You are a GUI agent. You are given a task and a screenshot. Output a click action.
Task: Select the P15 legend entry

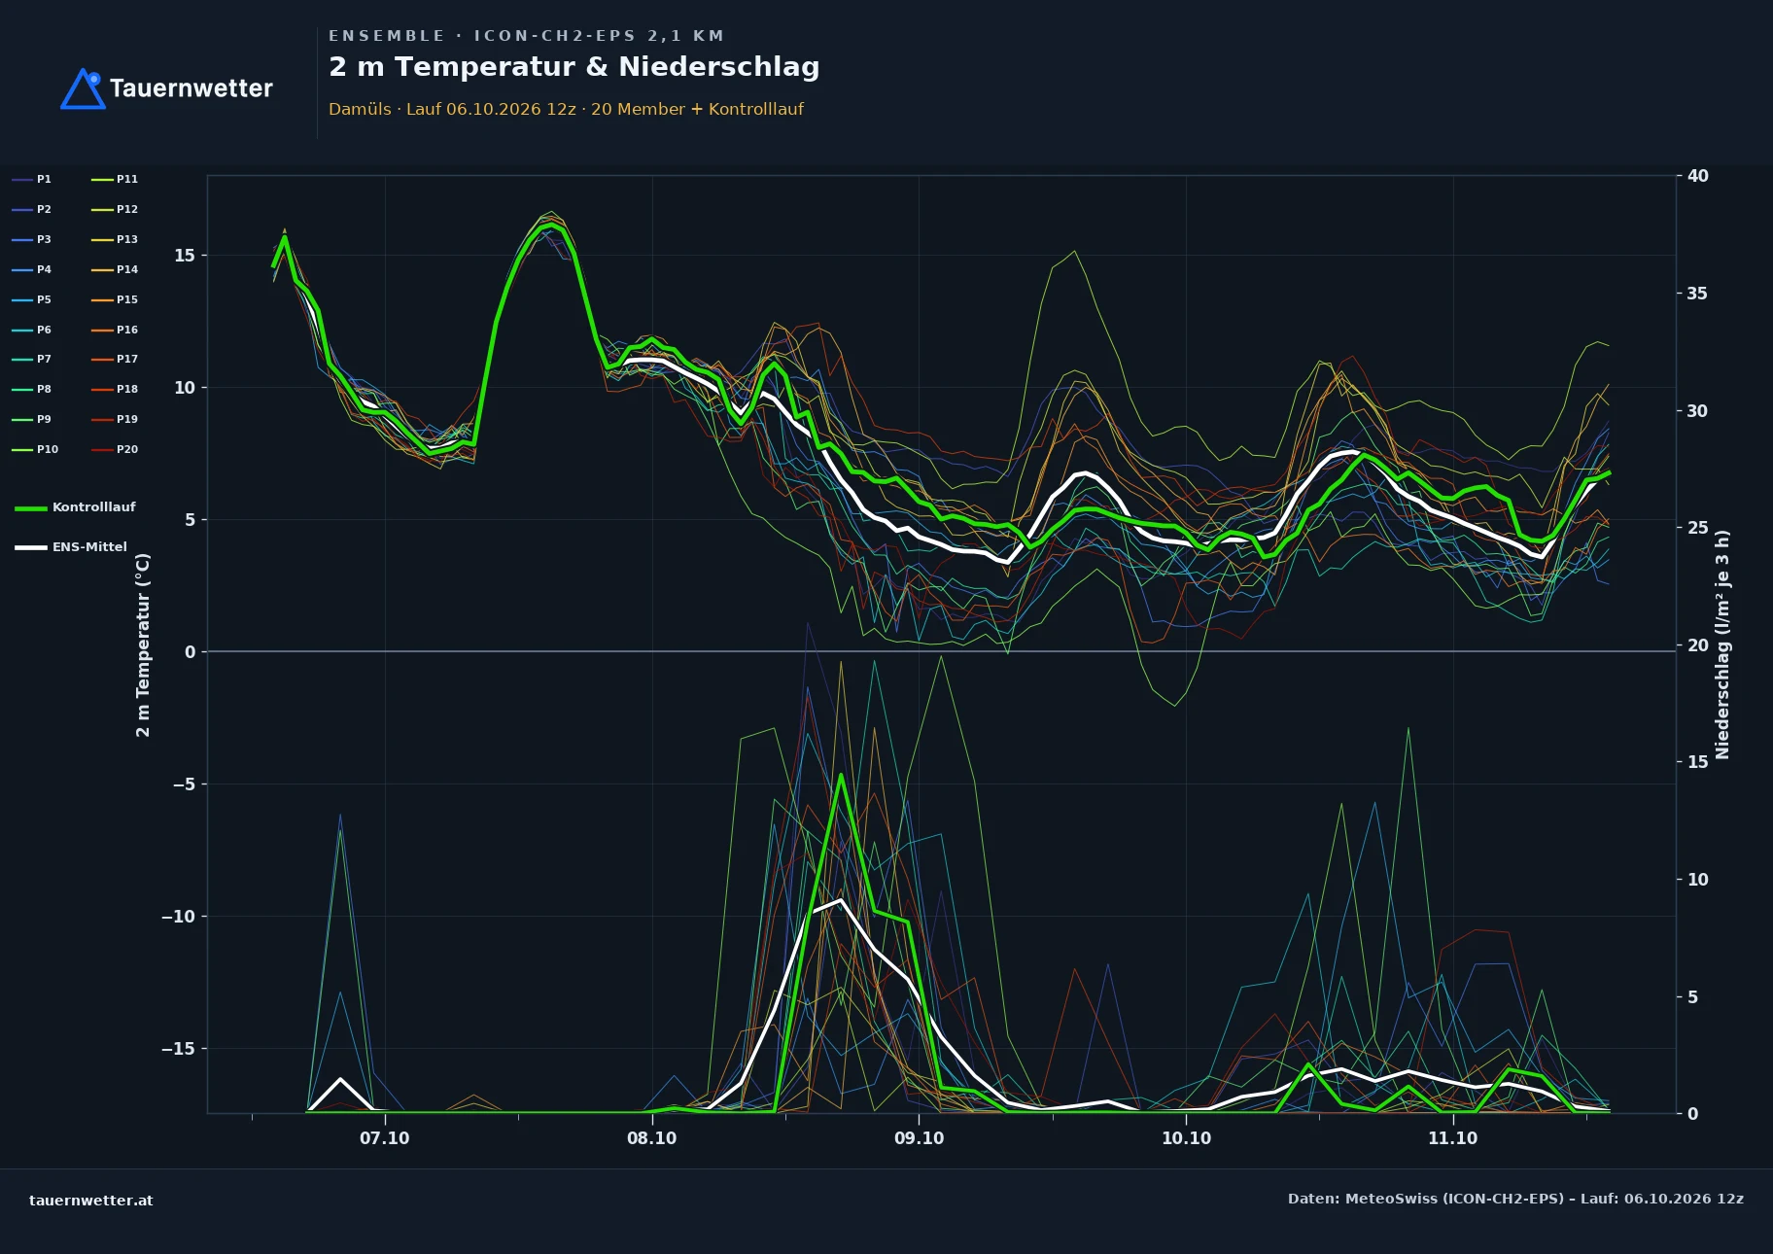click(x=115, y=299)
